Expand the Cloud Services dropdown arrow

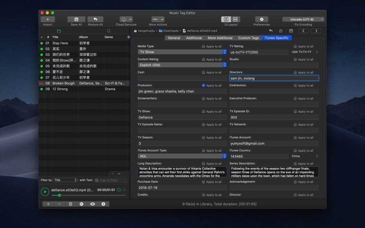(x=130, y=19)
